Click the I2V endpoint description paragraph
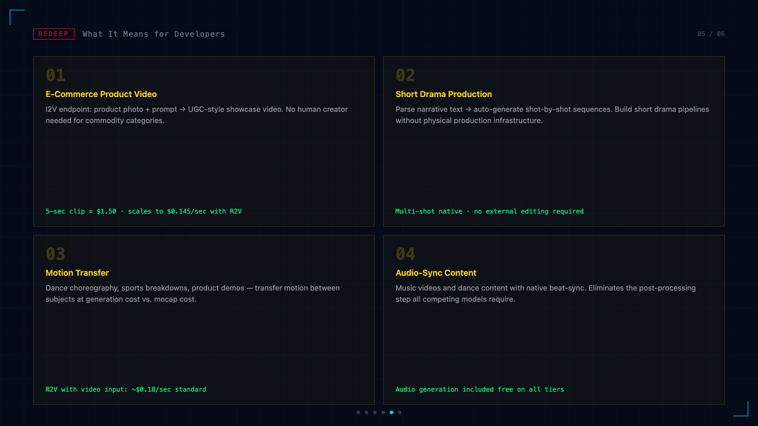This screenshot has width=758, height=426. pyautogui.click(x=197, y=115)
